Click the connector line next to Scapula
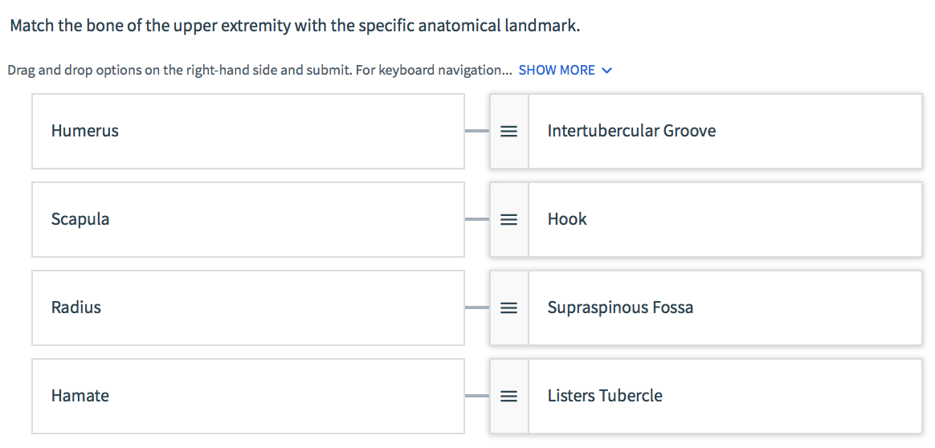Image resolution: width=935 pixels, height=448 pixels. point(477,219)
